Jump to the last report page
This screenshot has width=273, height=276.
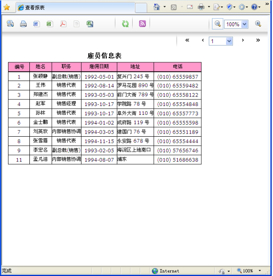[258, 40]
